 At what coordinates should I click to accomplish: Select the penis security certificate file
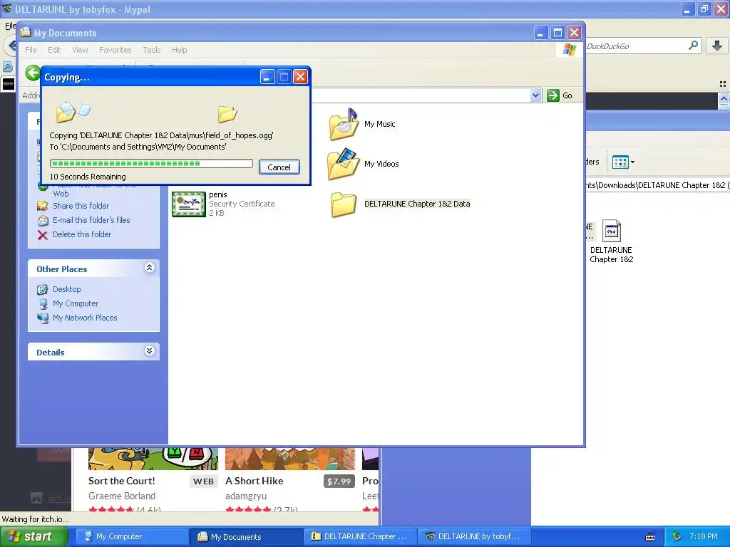click(223, 204)
